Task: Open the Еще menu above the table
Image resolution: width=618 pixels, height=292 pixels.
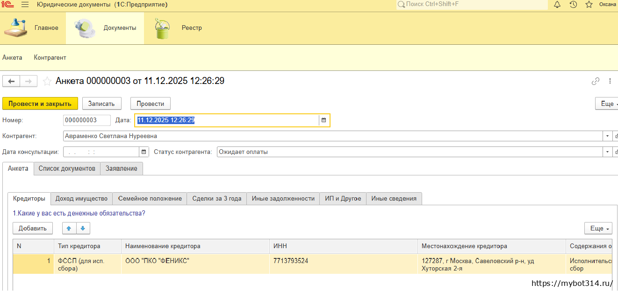Action: [x=598, y=228]
